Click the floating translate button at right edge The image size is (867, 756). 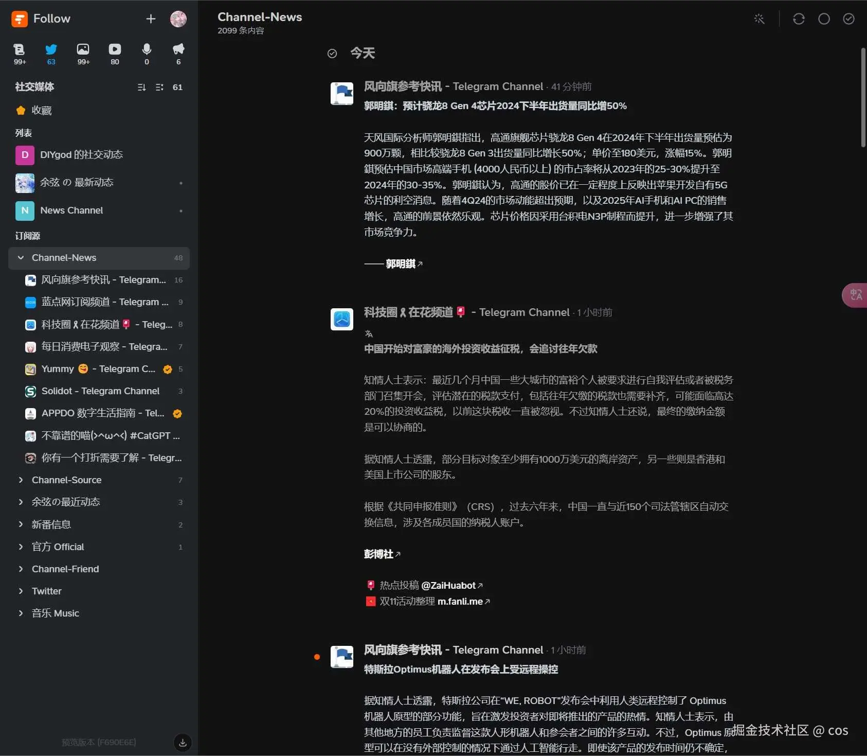point(855,295)
